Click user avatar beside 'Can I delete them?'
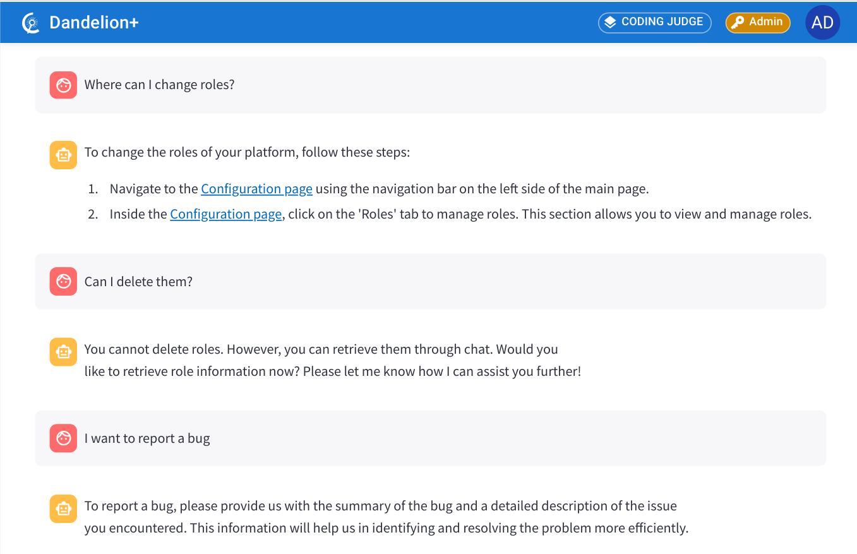The height and width of the screenshot is (554, 857). tap(63, 282)
